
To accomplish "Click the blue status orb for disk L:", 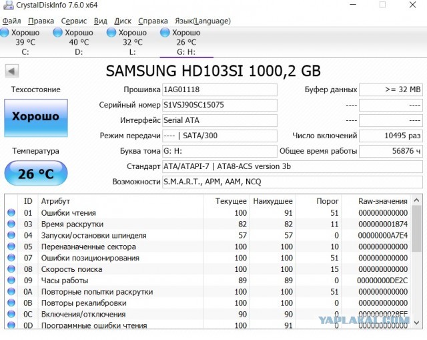I will (x=111, y=32).
